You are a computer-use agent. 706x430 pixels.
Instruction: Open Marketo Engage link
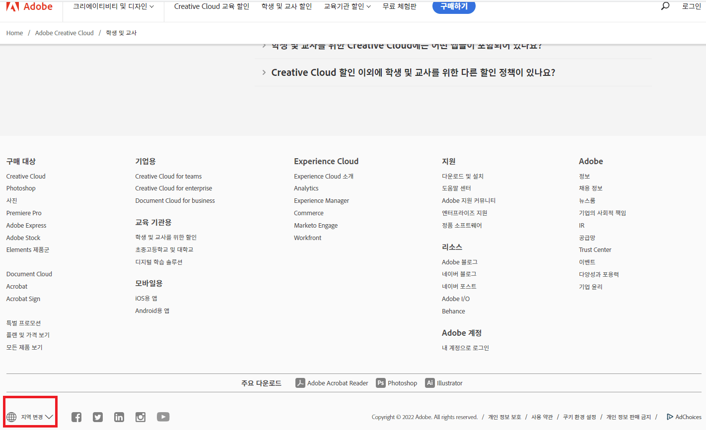click(316, 226)
